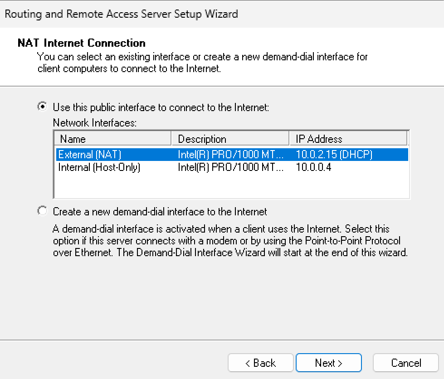
Task: Click the 10.0.2.15 (DHCP) address cell
Action: tap(334, 155)
